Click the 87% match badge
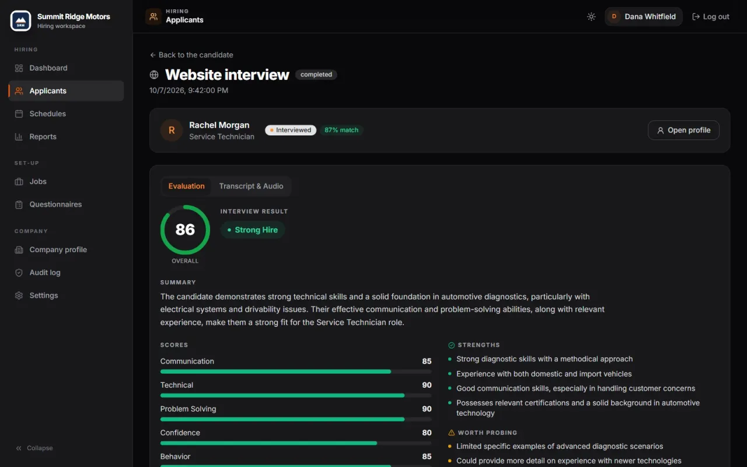This screenshot has width=747, height=467. [341, 130]
